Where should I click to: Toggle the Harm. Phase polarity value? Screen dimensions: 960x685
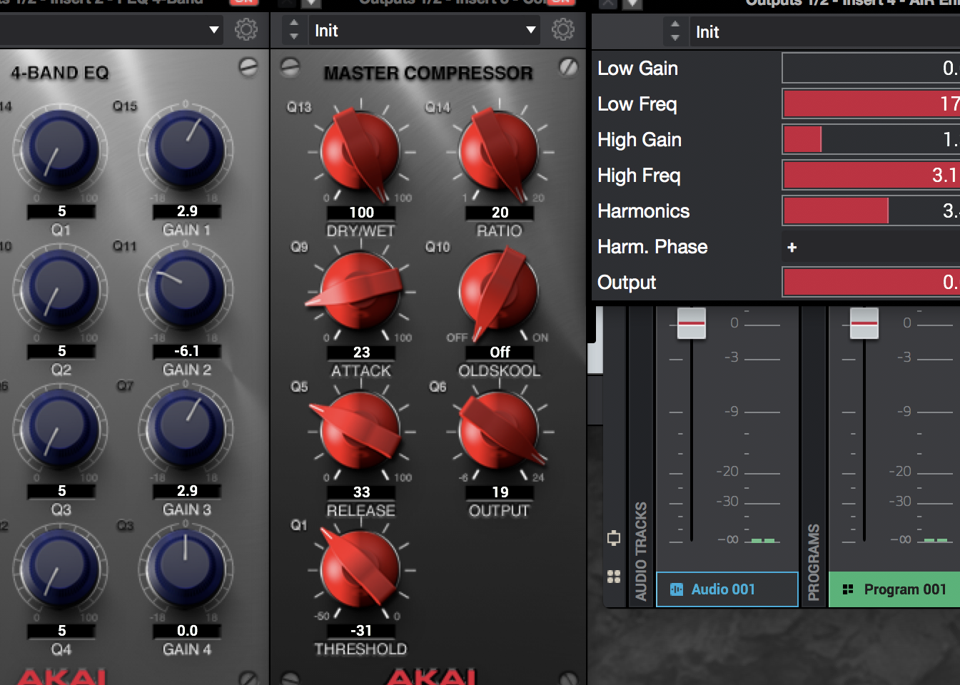coord(792,247)
